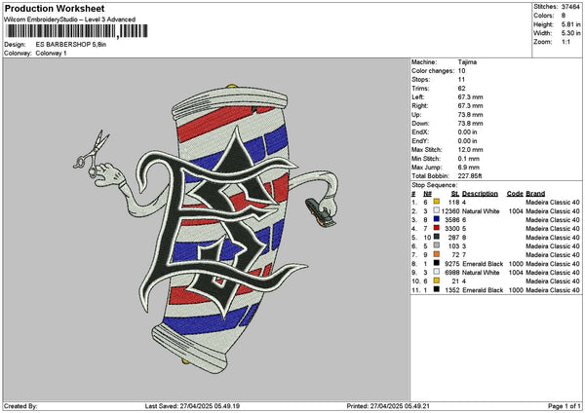Select the orange swatch in stop row 7
The width and height of the screenshot is (585, 413).
(437, 254)
